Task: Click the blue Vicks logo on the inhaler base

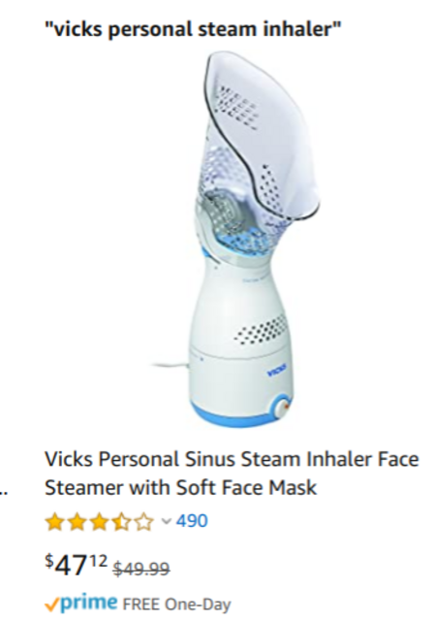Action: (278, 369)
